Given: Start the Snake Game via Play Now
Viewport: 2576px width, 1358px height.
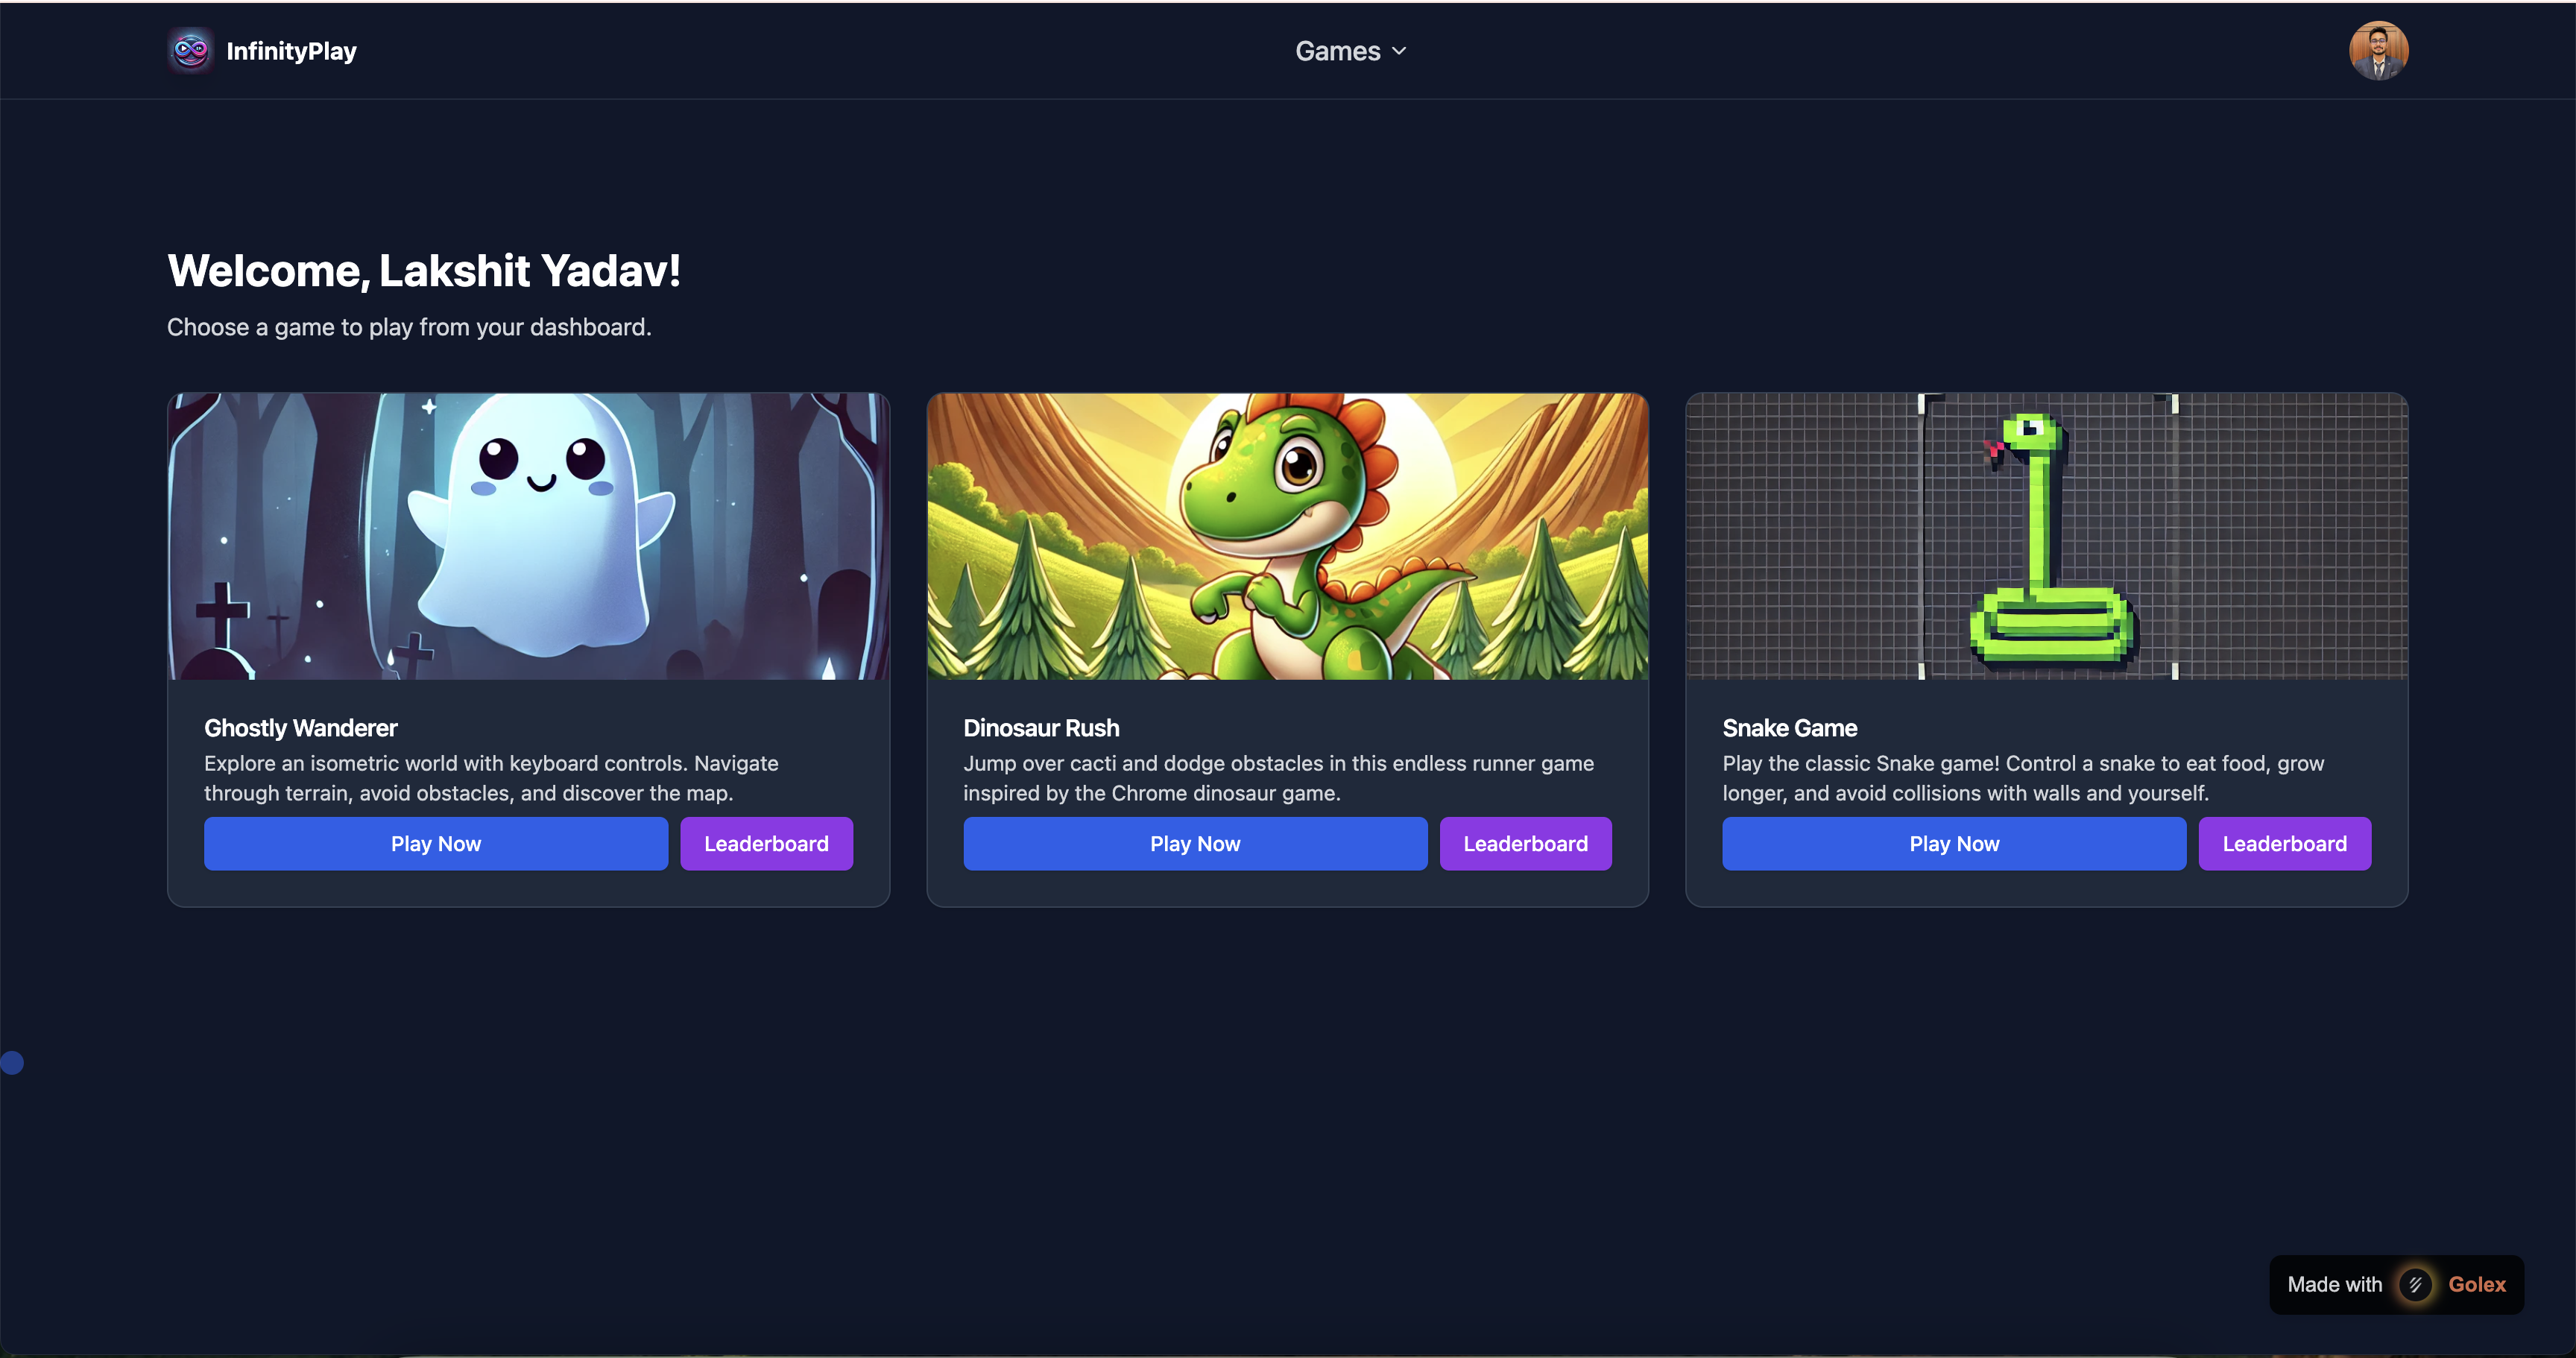Looking at the screenshot, I should (x=1953, y=843).
